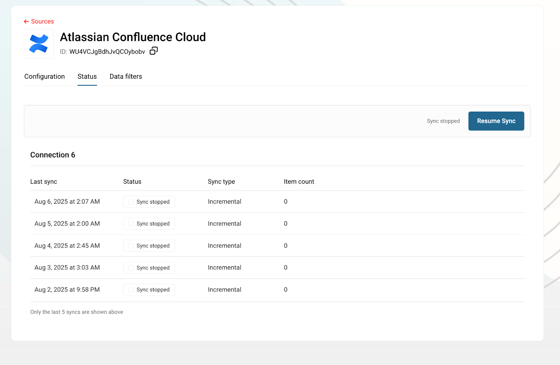Click the status icon in the Aug 5 row
The image size is (560, 365).
pyautogui.click(x=131, y=224)
